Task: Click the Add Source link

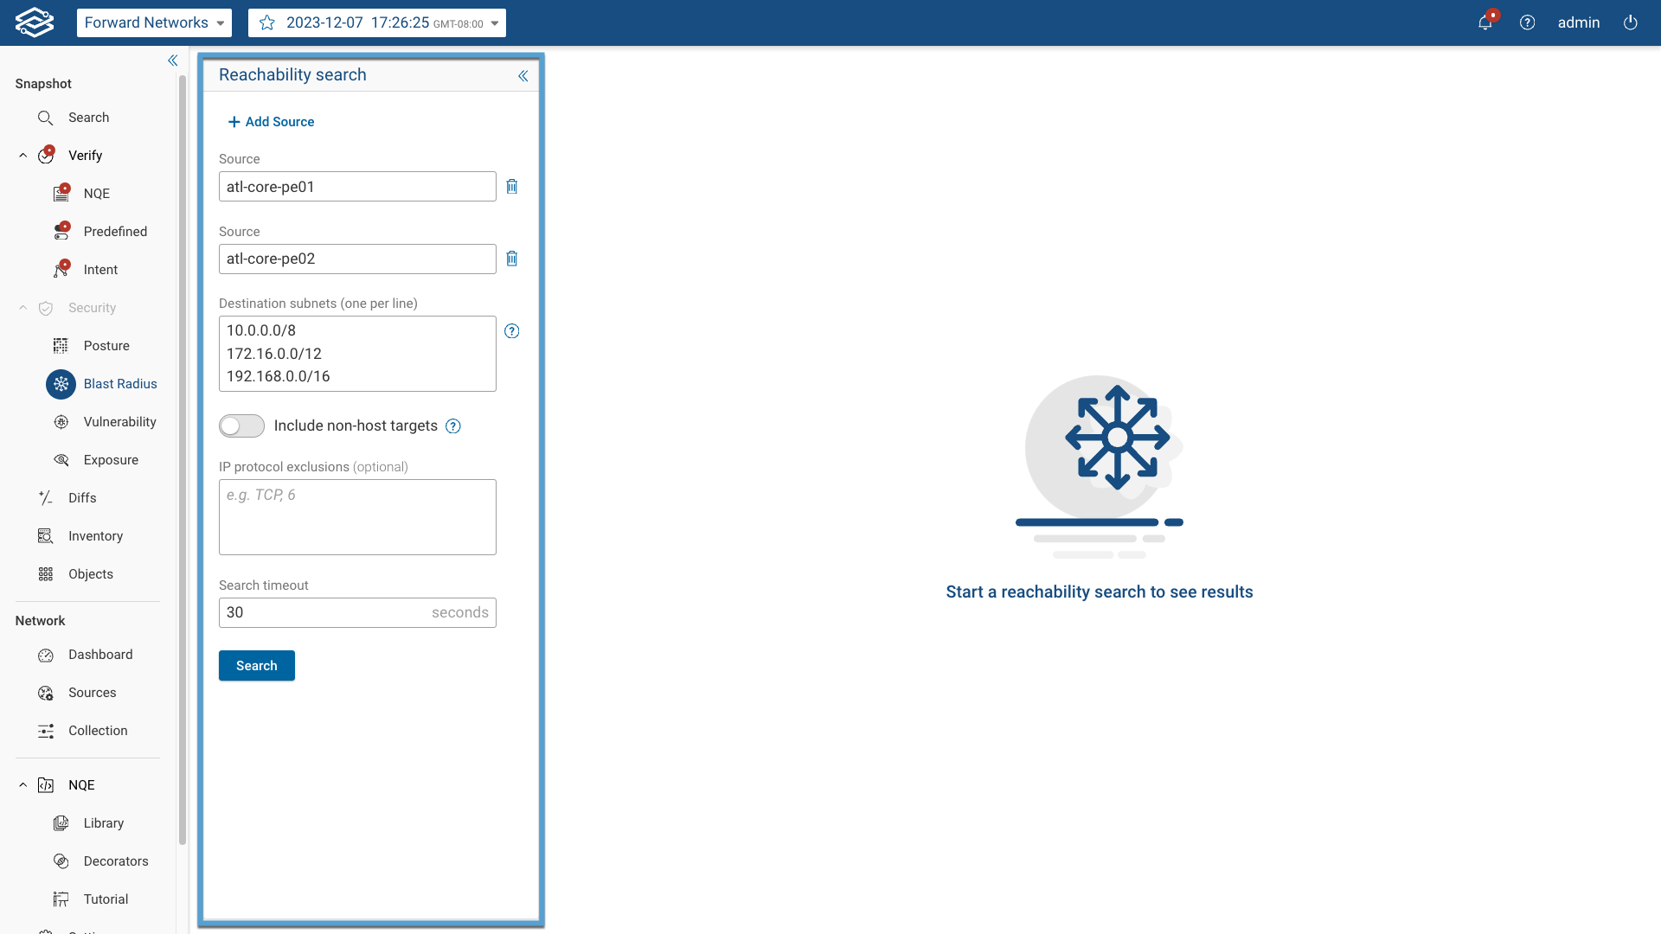Action: [x=271, y=122]
